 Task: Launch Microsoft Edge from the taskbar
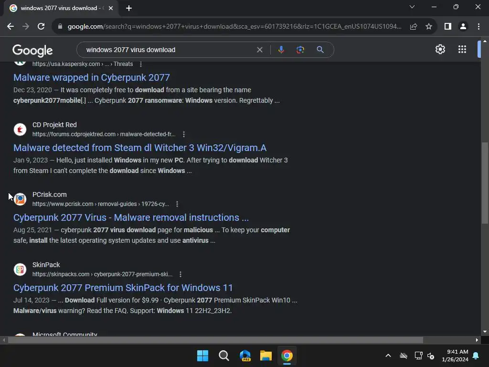pyautogui.click(x=245, y=356)
